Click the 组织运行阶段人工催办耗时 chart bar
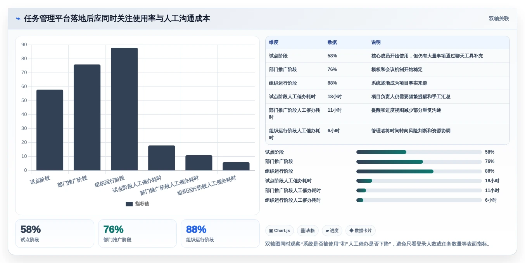The width and height of the screenshot is (525, 263). [x=236, y=166]
